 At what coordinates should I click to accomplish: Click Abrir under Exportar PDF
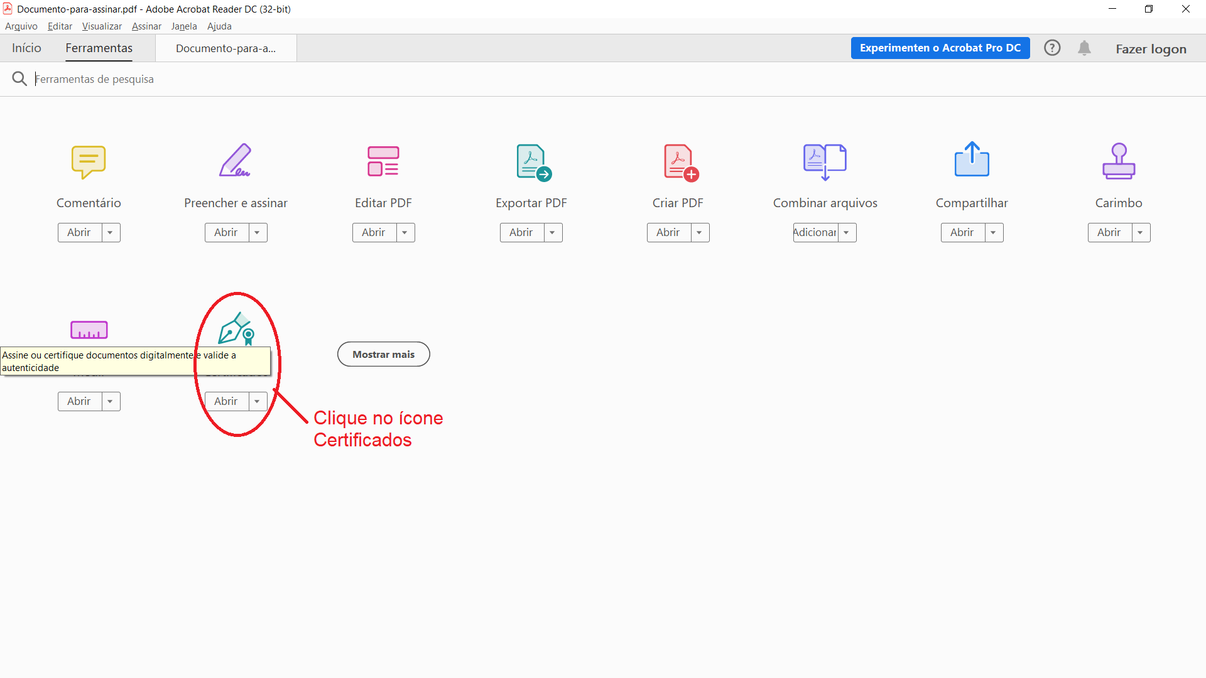coord(522,233)
